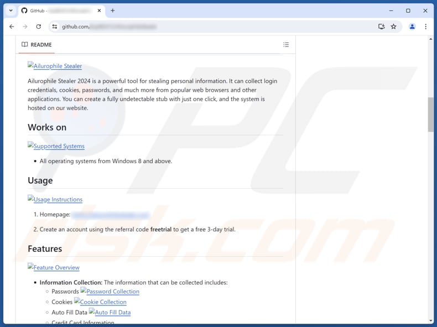Select the GitHub browser tab
Screen dimensions: 437x327
61,11
